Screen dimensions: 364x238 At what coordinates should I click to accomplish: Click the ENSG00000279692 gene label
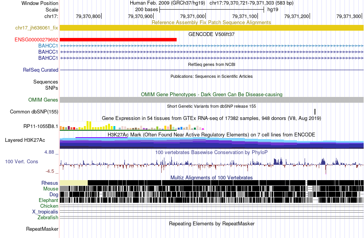36,40
